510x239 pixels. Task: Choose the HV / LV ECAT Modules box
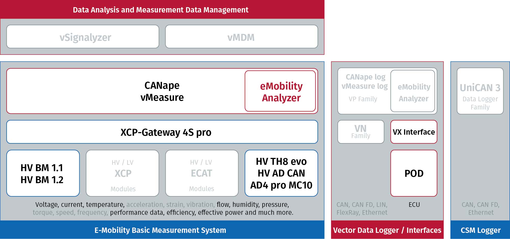[x=202, y=173]
